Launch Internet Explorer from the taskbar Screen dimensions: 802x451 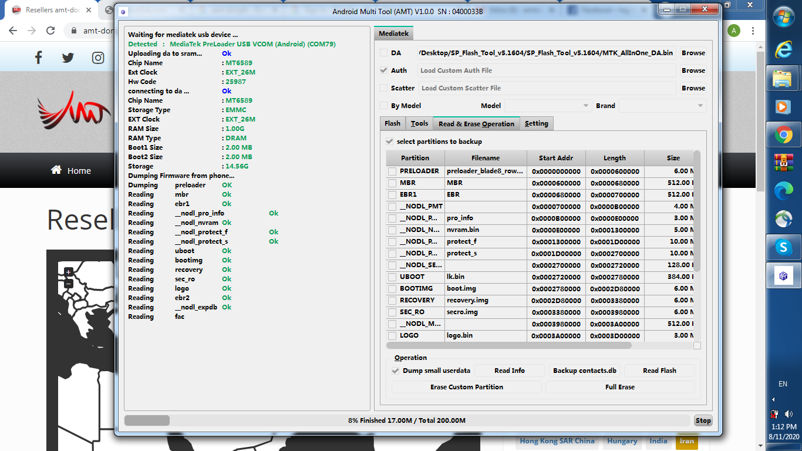click(x=783, y=50)
